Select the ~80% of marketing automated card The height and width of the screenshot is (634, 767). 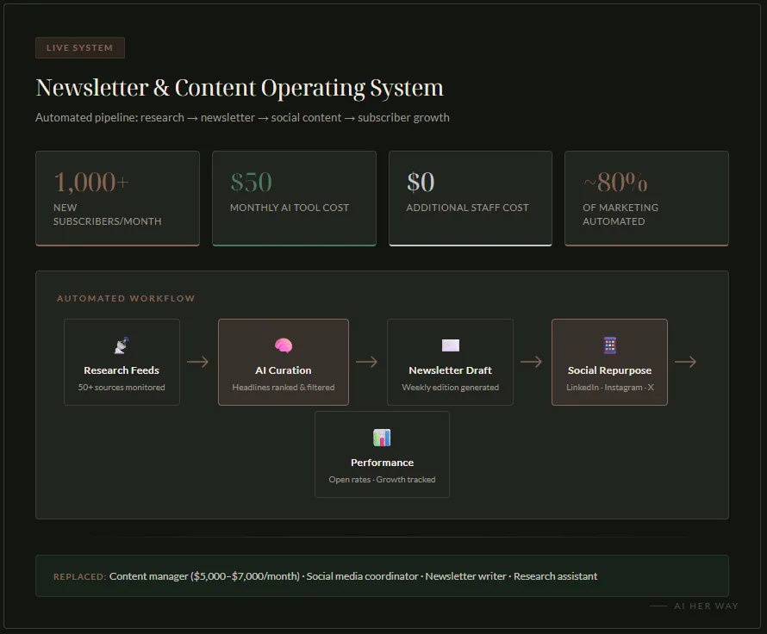[646, 198]
